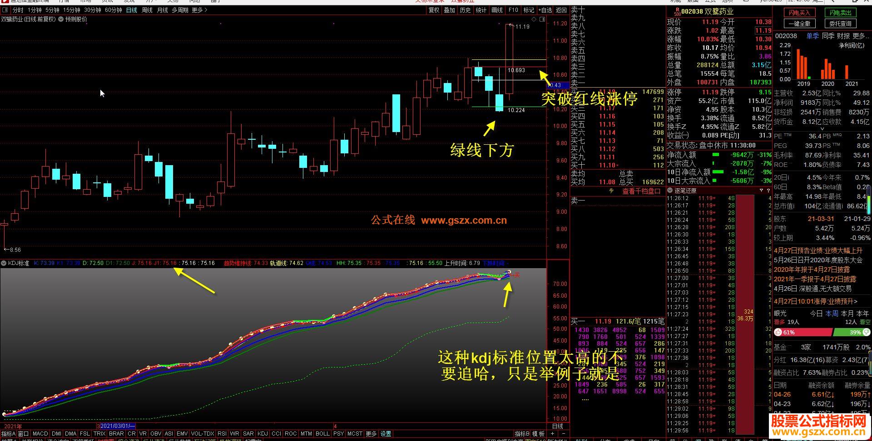This screenshot has height=441, width=872.
Task: Select the TRIX indicator tab
Action: (99, 434)
